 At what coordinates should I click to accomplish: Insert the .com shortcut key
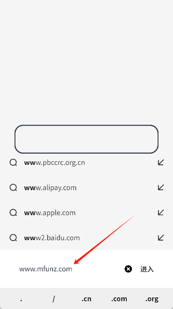119,299
